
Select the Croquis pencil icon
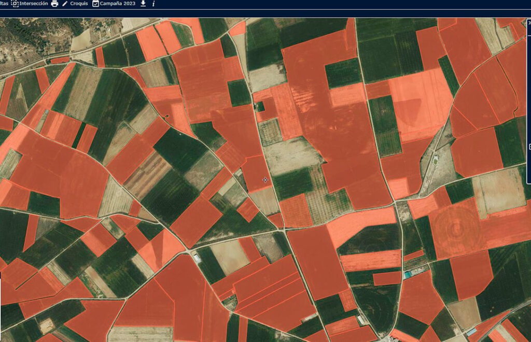(x=65, y=4)
